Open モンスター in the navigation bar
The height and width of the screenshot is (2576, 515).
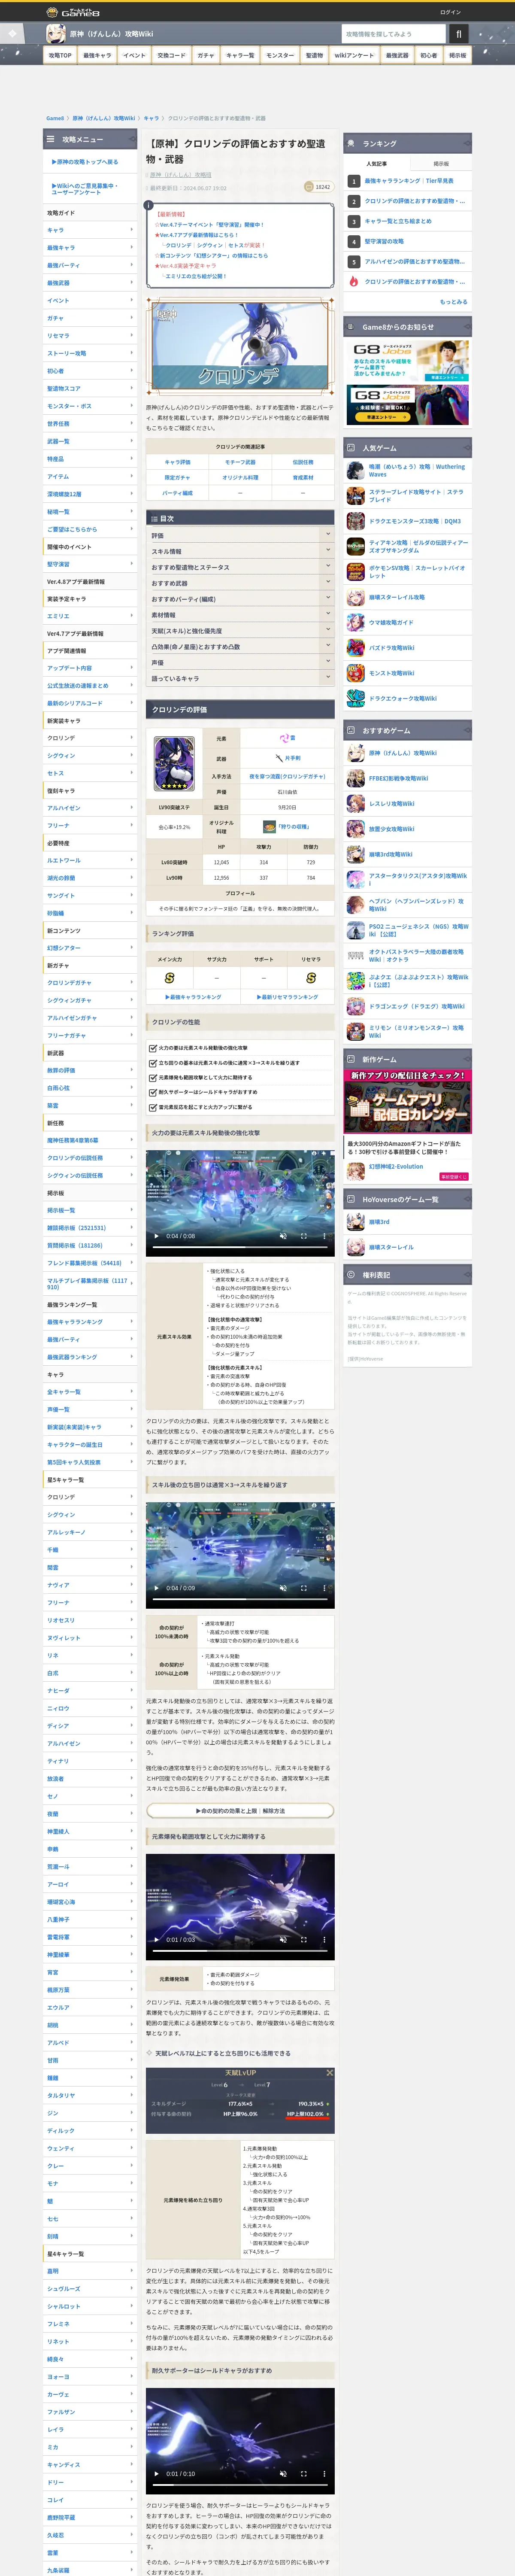280,55
